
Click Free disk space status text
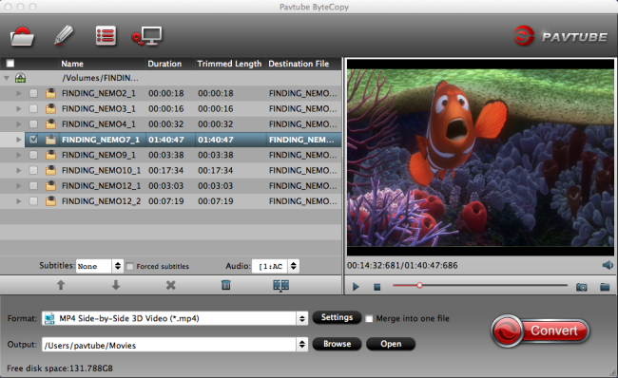[60, 369]
